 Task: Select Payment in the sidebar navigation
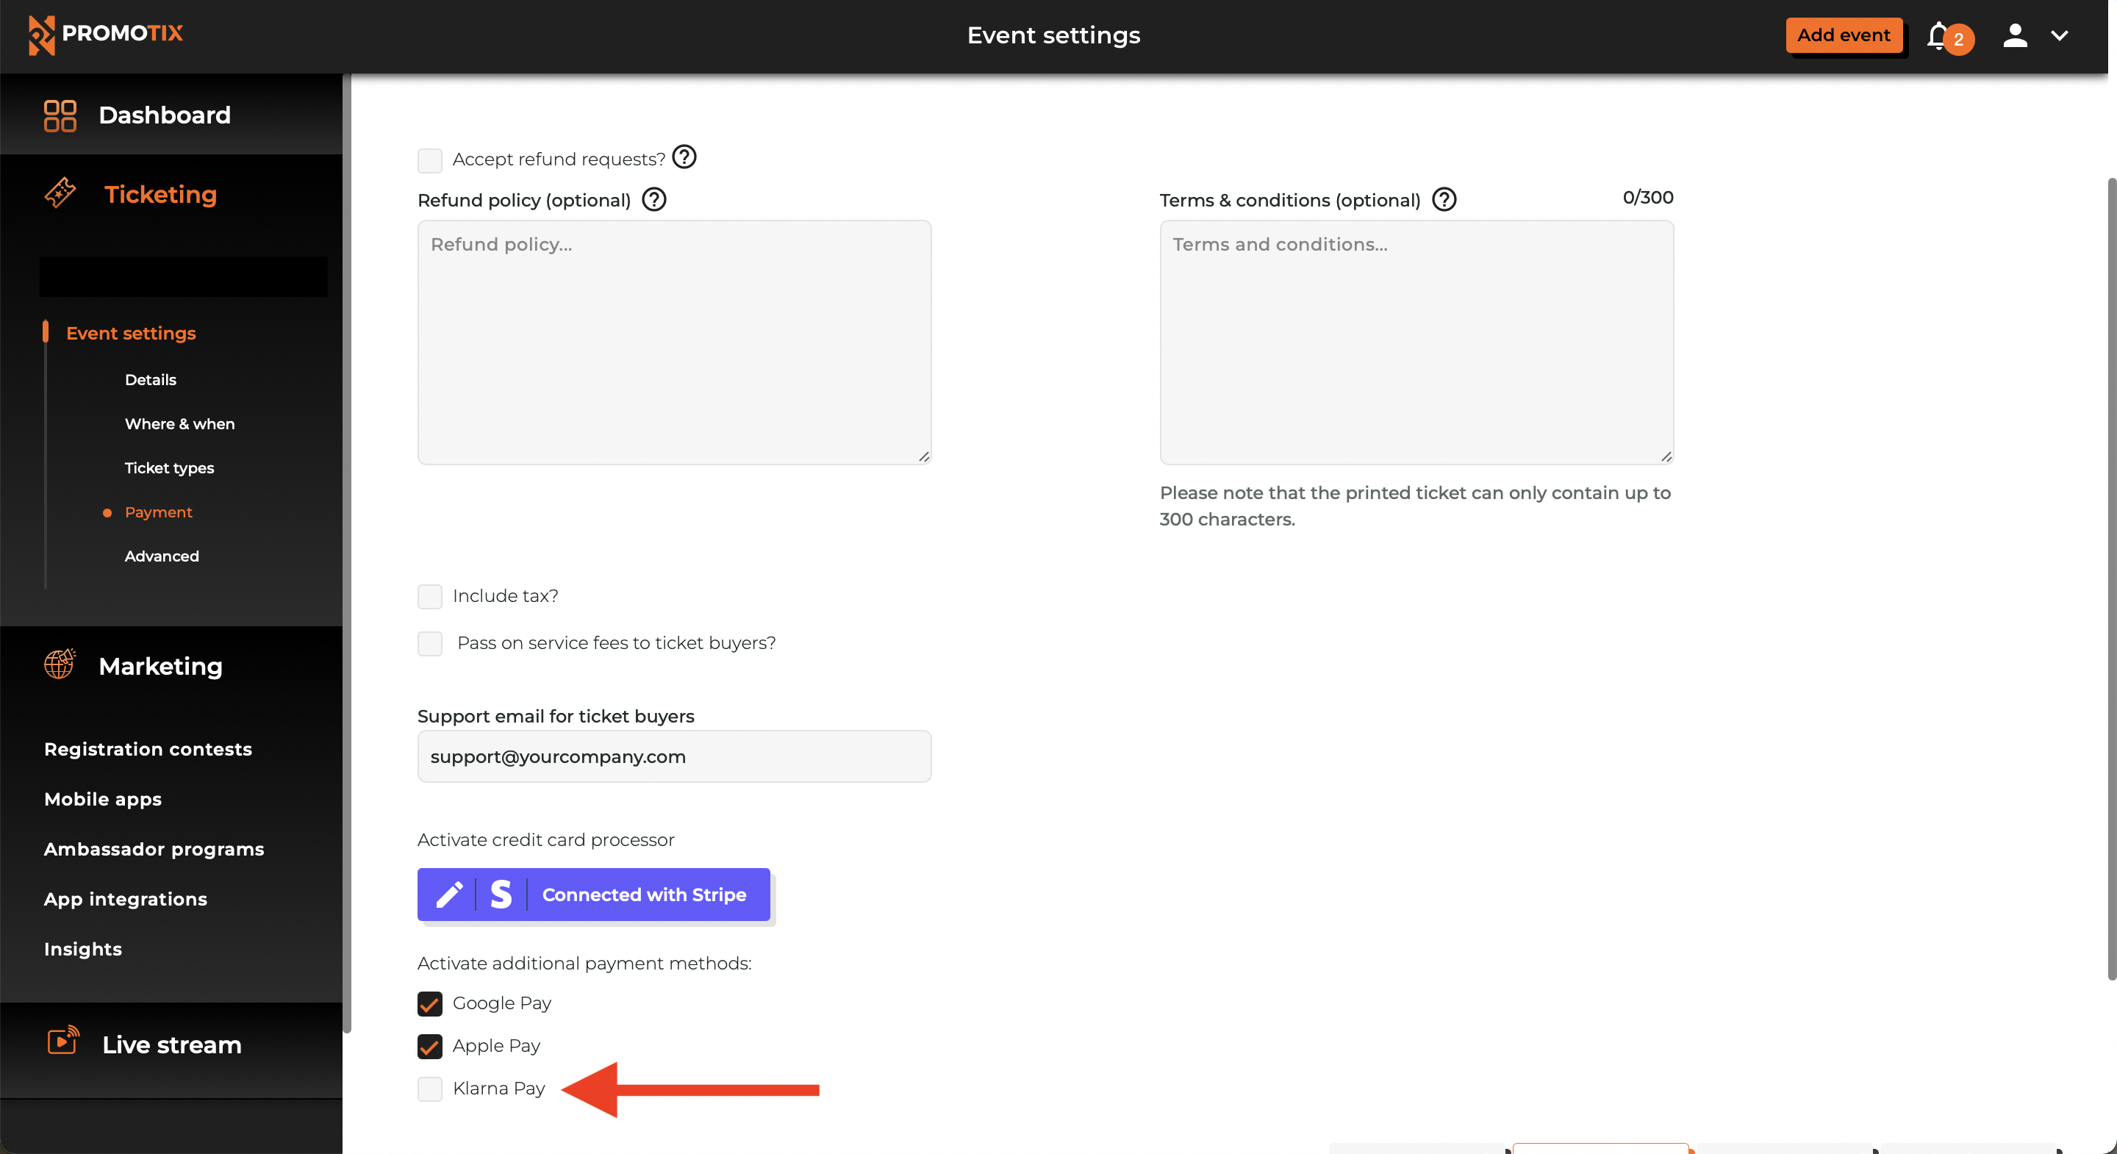159,512
